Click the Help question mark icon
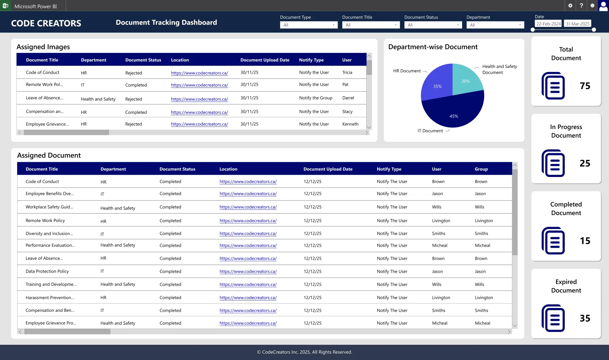 [581, 5]
